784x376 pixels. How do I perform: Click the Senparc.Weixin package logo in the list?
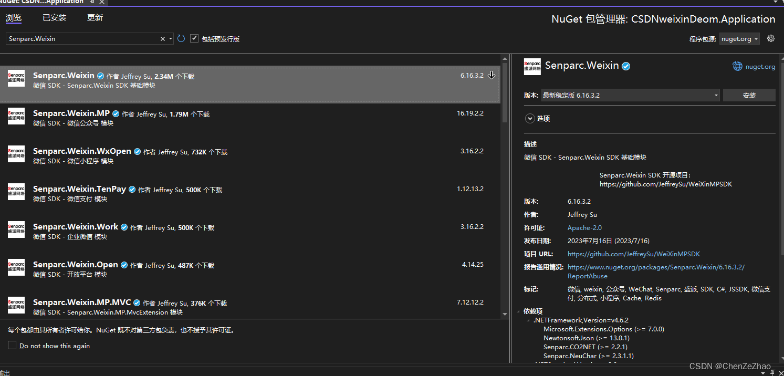(16, 78)
